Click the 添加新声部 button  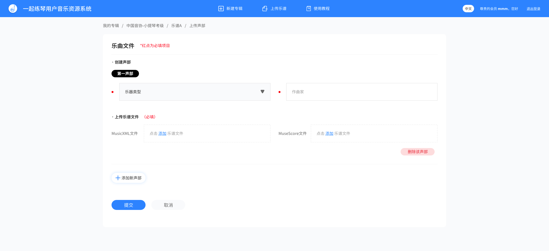coord(128,178)
